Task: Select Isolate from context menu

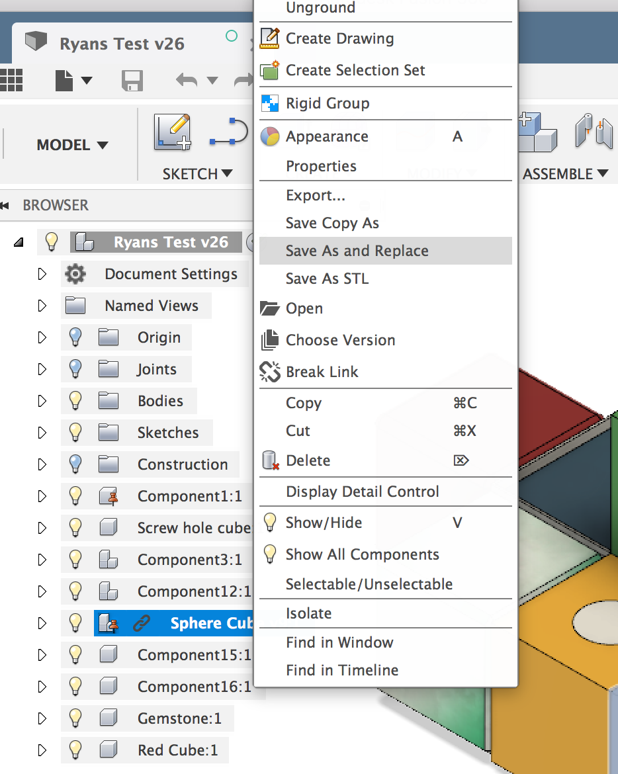Action: click(386, 613)
